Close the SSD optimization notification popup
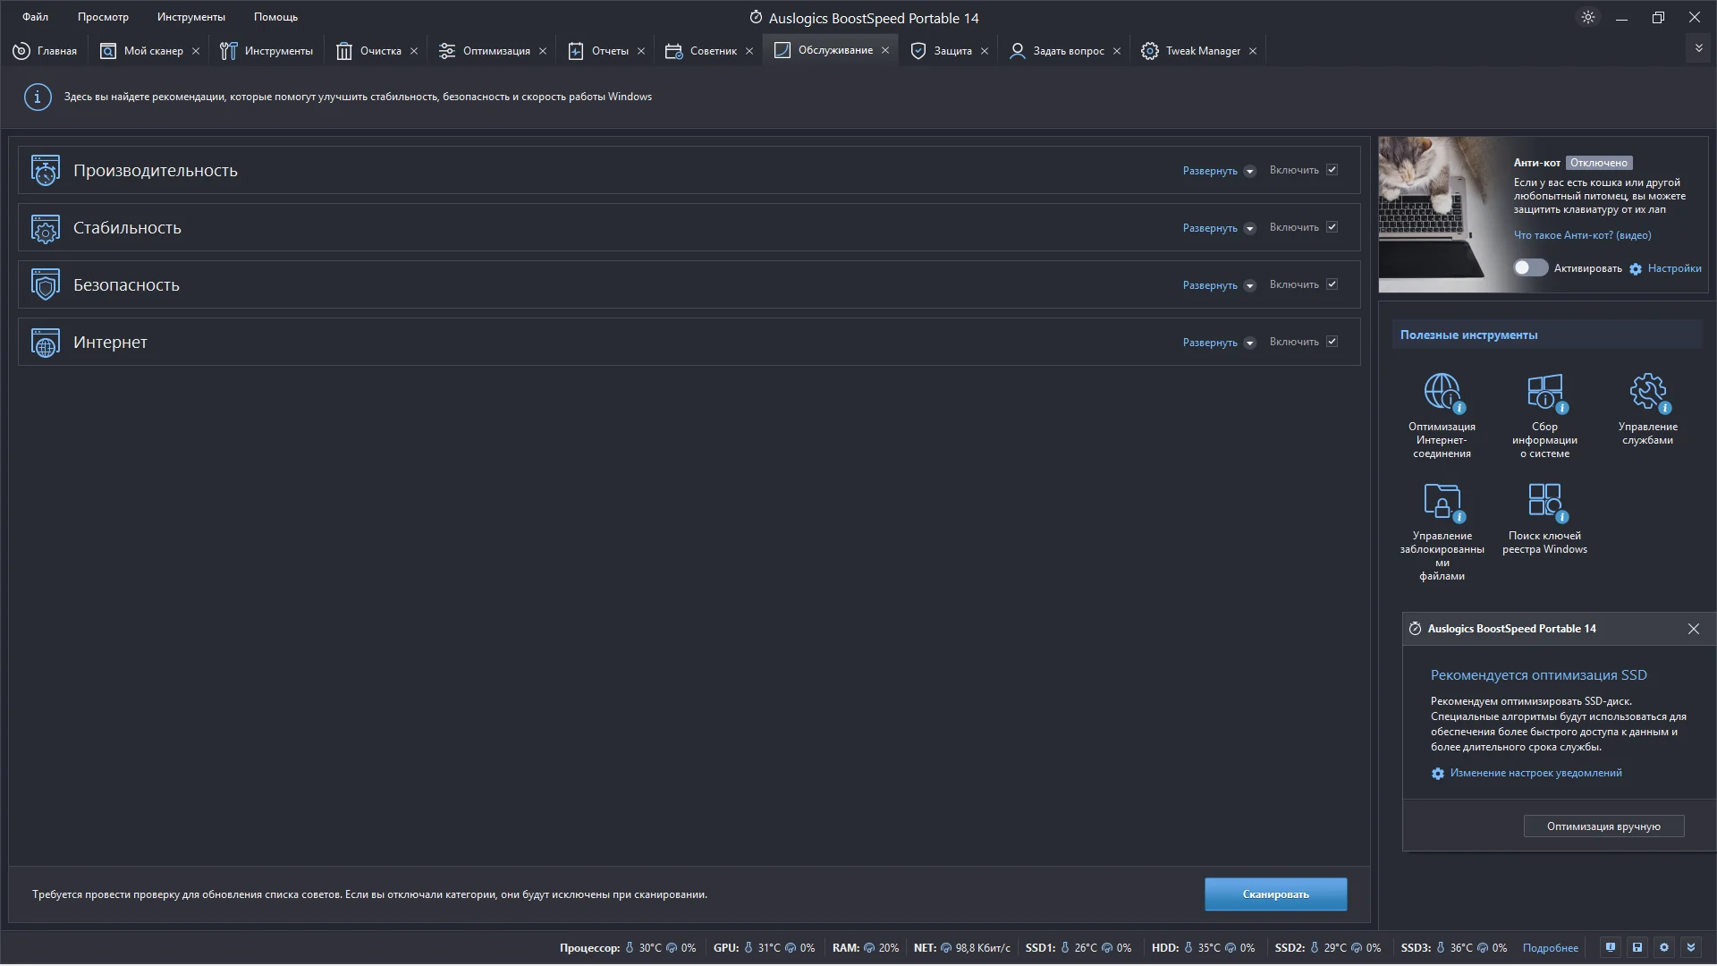Screen dimensions: 1717x966 [1694, 629]
